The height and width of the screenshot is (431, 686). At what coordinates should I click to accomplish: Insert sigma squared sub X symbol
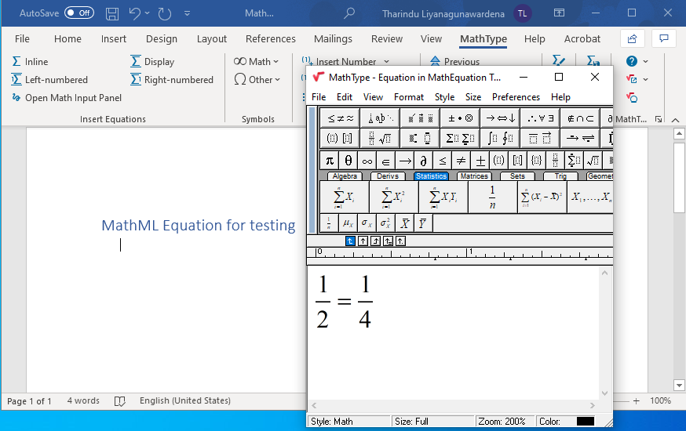(x=386, y=223)
